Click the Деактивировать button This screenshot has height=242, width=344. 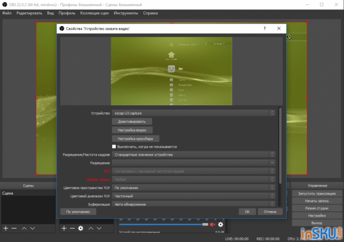(132, 121)
